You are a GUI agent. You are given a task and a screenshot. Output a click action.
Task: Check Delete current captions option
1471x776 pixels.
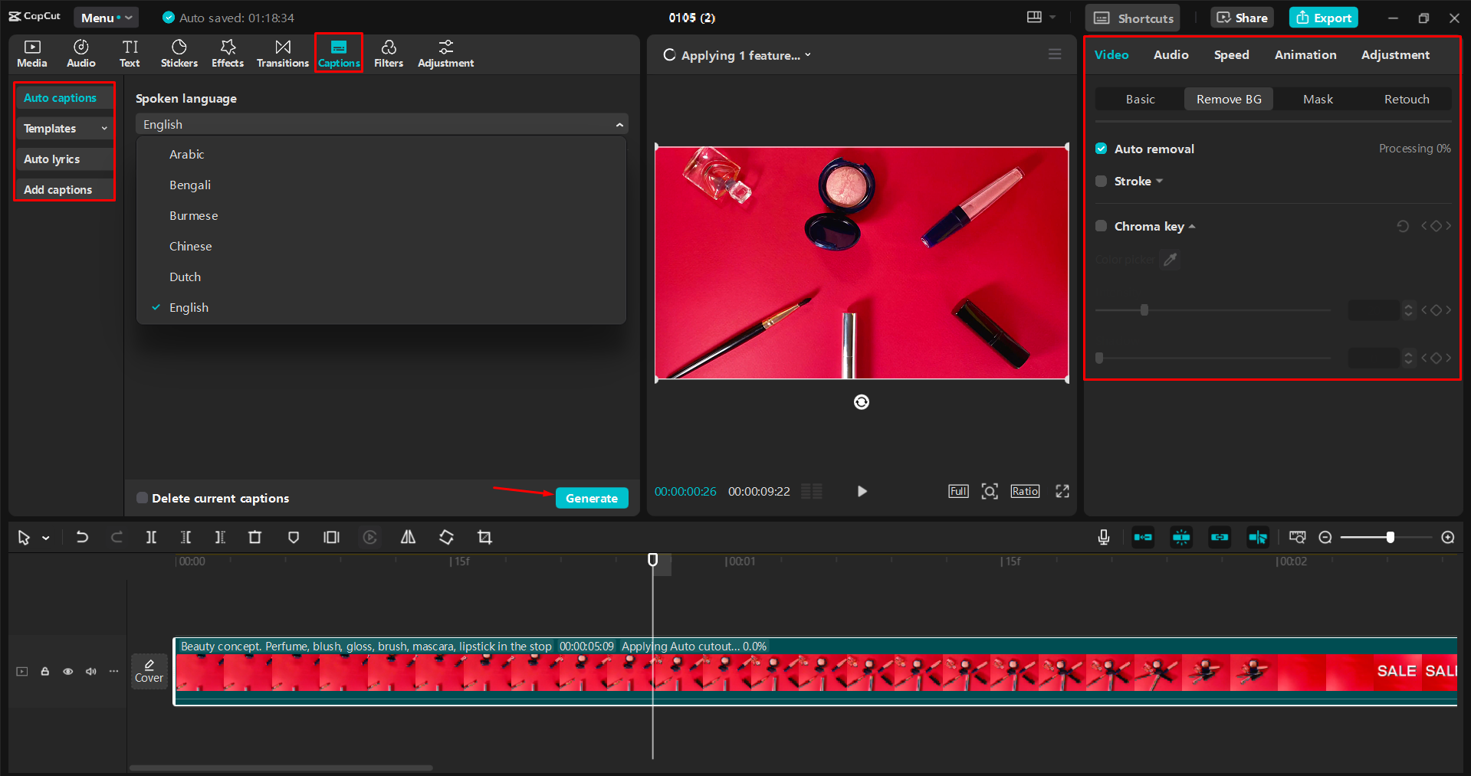pos(143,498)
